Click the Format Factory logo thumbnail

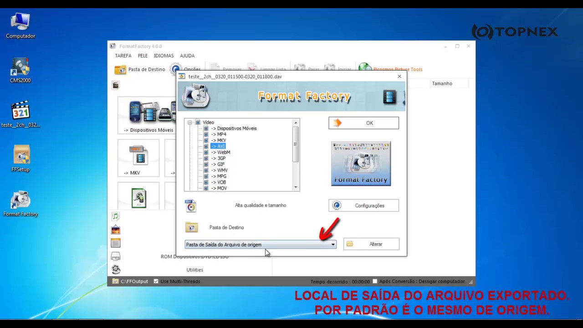361,164
